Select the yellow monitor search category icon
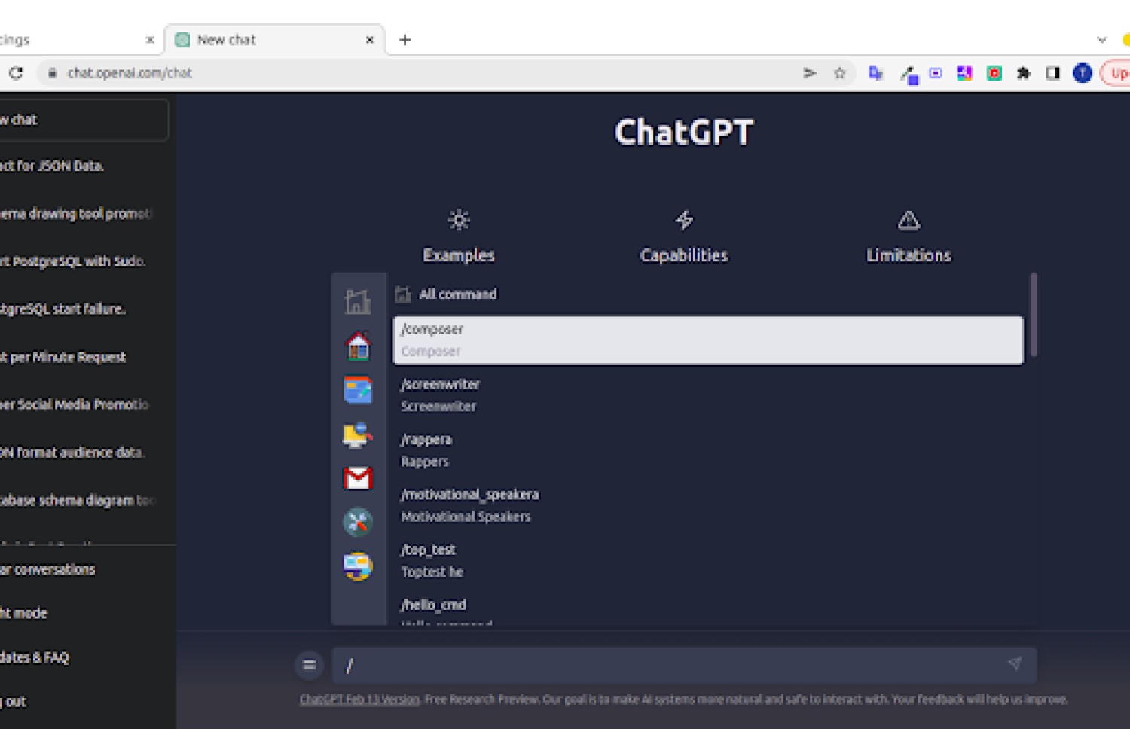 tap(358, 434)
